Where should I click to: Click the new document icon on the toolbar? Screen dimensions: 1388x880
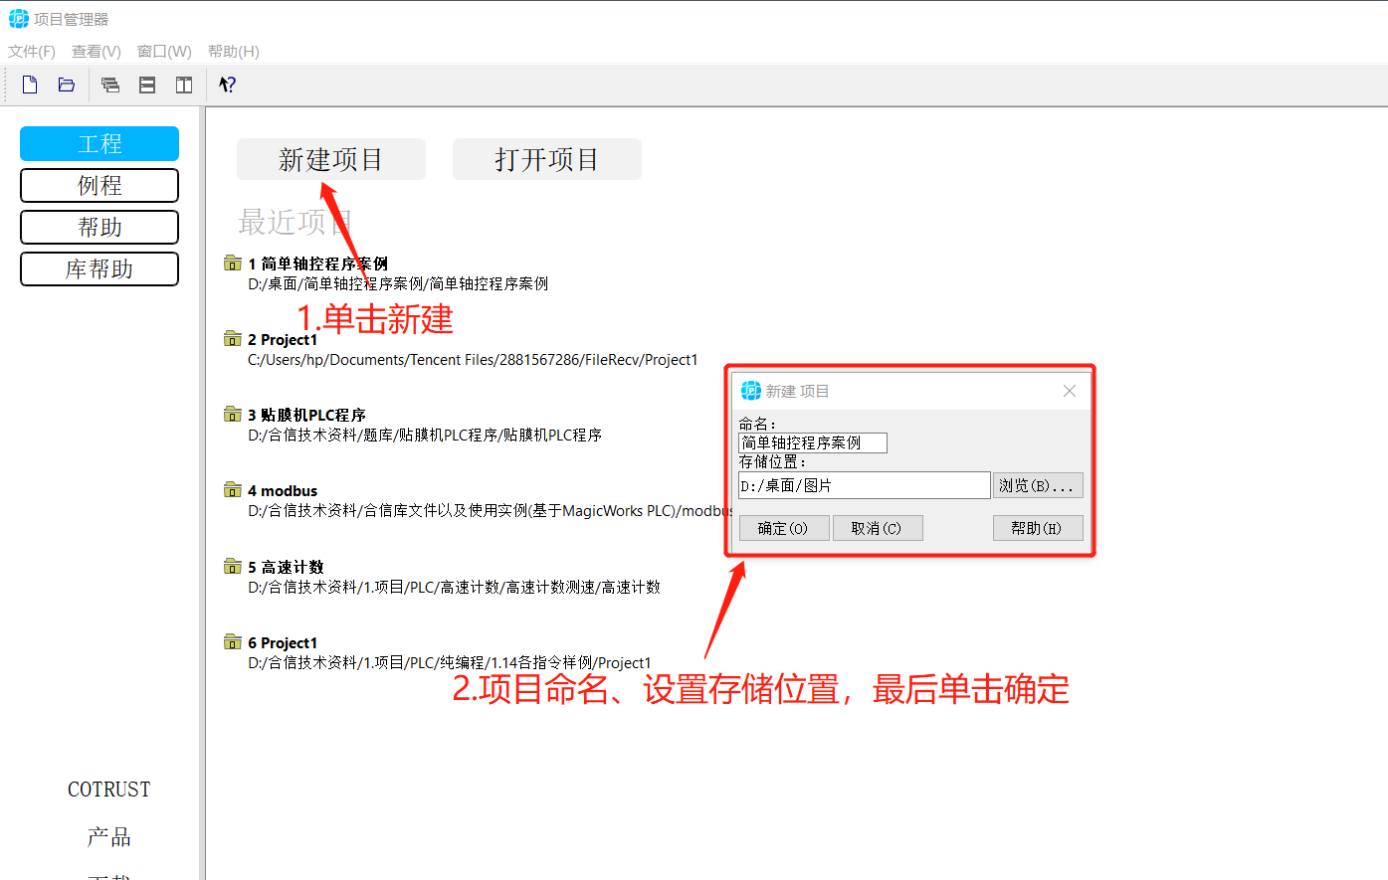(x=29, y=85)
